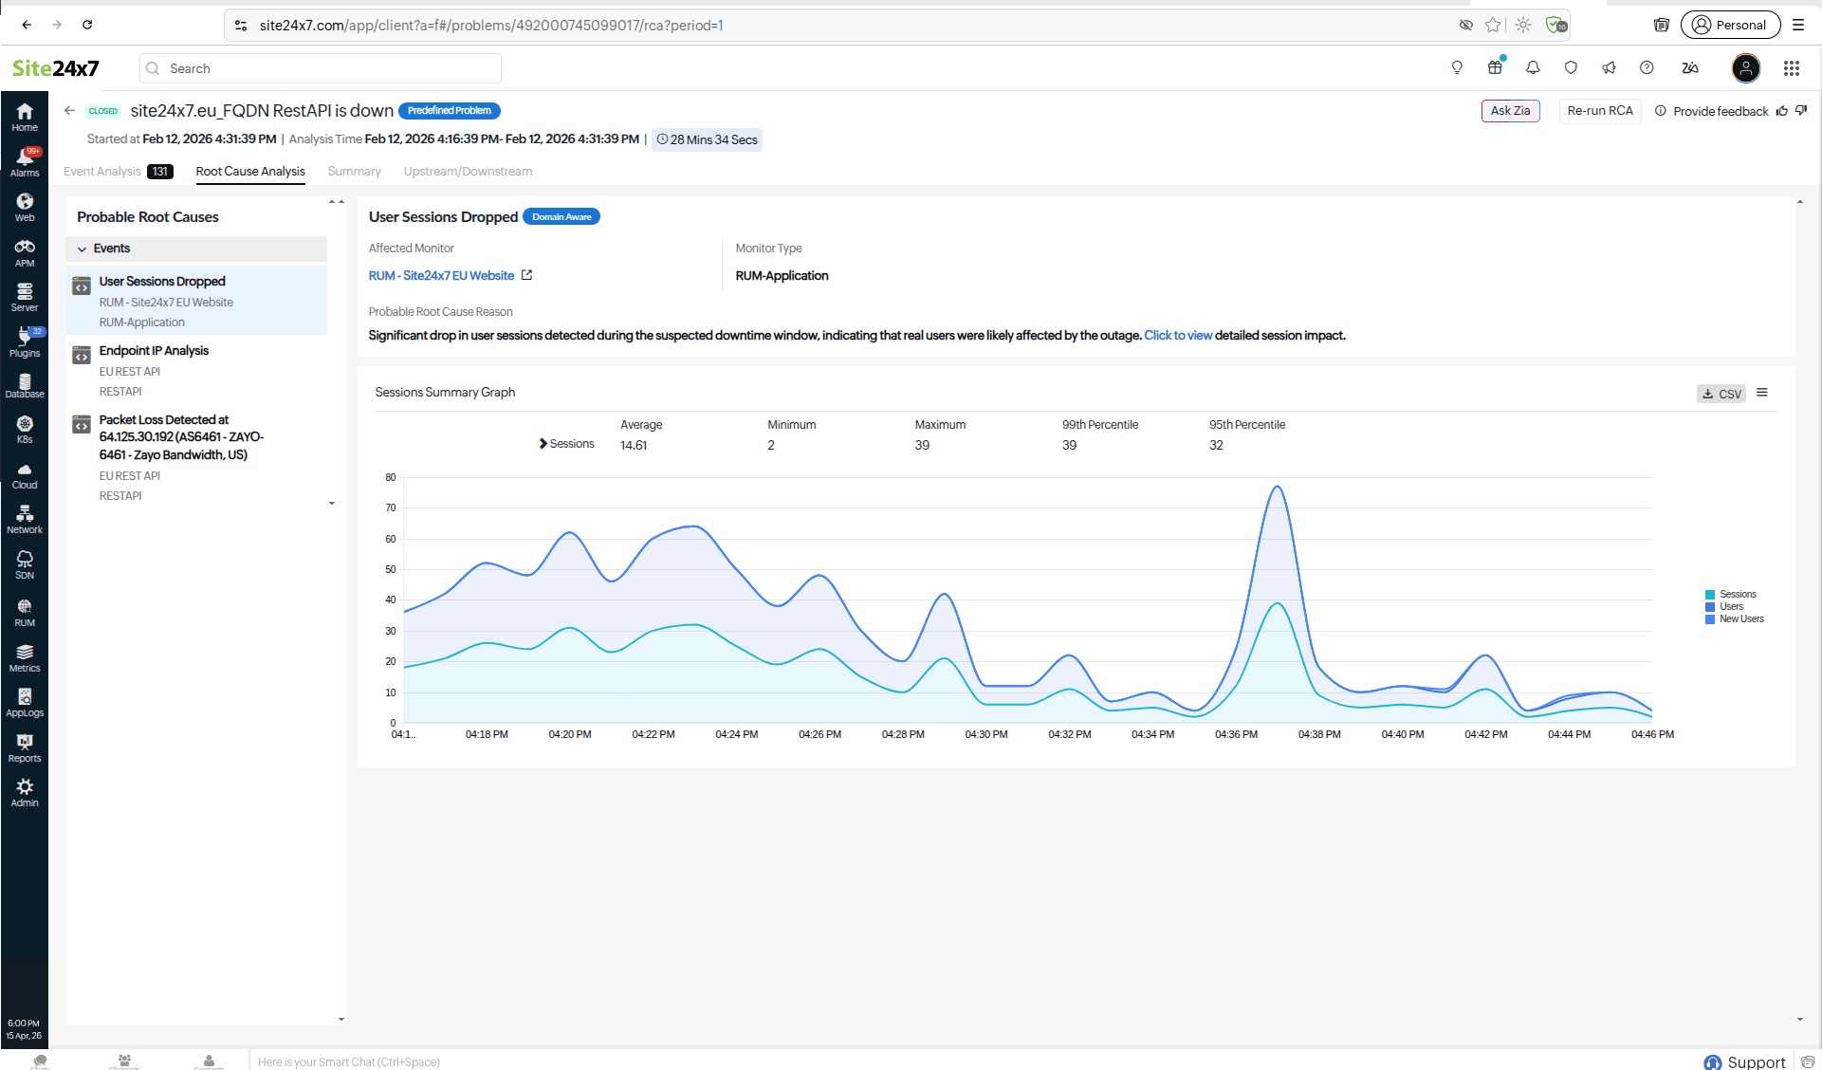
Task: Go back using the problem back arrow
Action: 69,111
